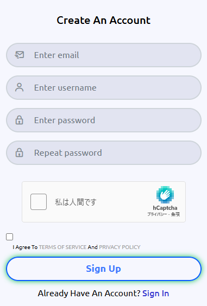Focus the Enter username input field

(104, 88)
